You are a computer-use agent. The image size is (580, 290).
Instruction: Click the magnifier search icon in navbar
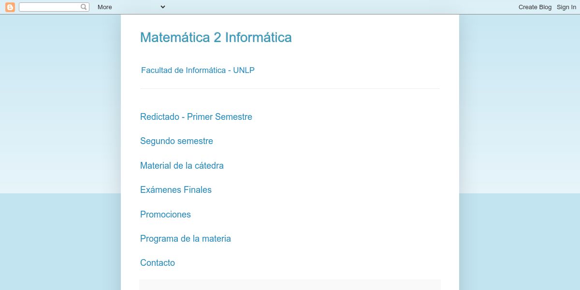[x=84, y=7]
